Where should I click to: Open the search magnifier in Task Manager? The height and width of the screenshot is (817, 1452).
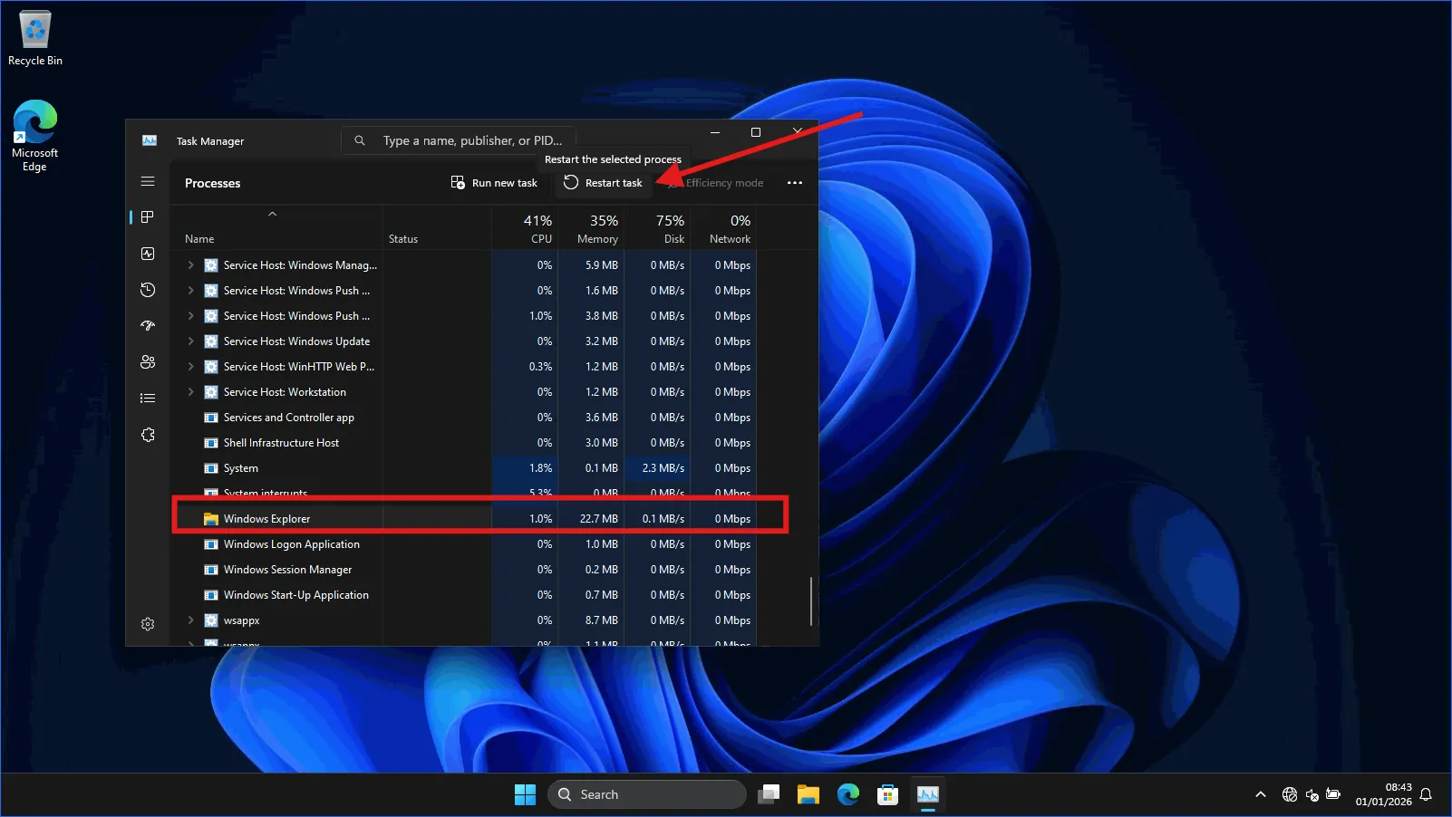pyautogui.click(x=360, y=140)
